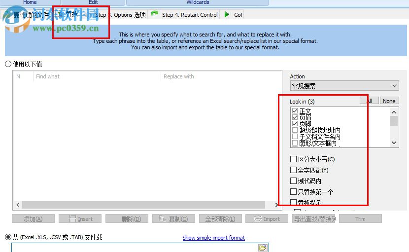Click Look in list scroll down arrow

tap(394, 143)
